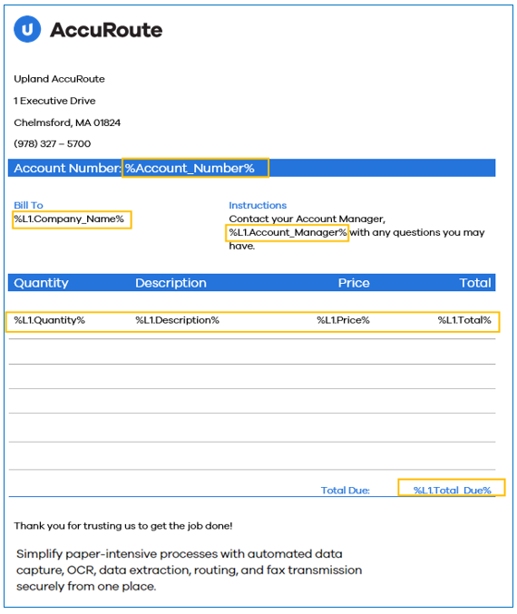This screenshot has width=517, height=614.
Task: Select the %L1.Total% cell
Action: click(x=464, y=320)
